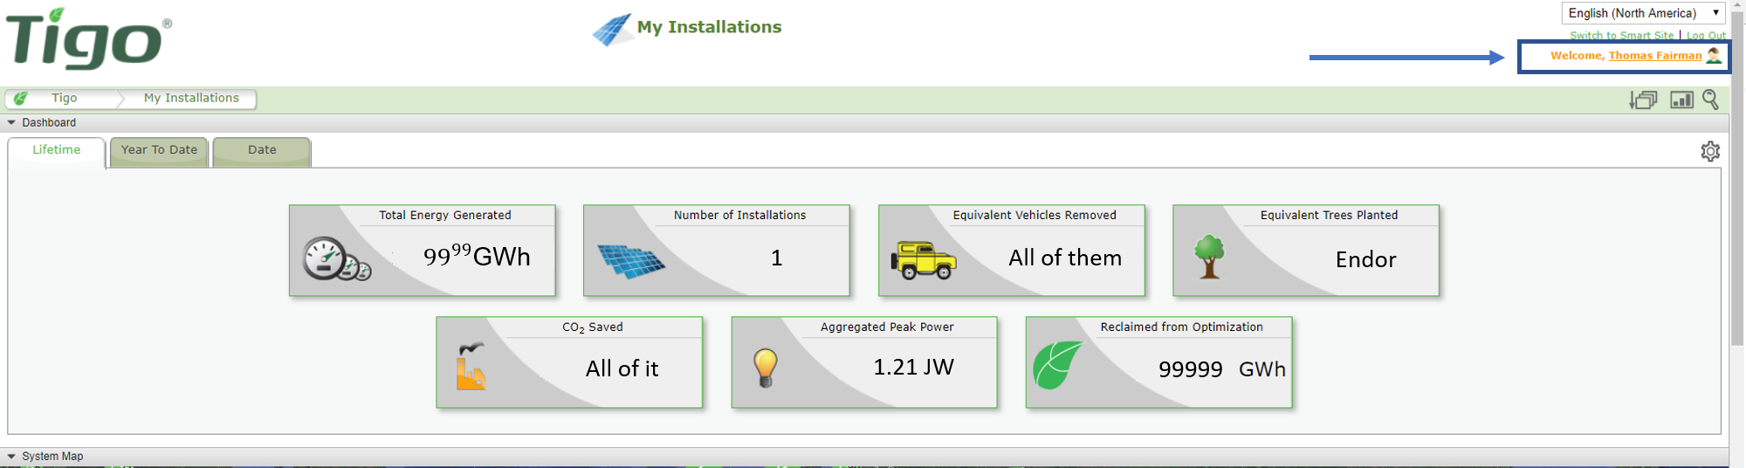Image resolution: width=1746 pixels, height=468 pixels.
Task: Click the All of them value
Action: click(1065, 258)
